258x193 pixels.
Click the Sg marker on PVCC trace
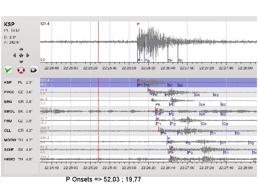216,95
